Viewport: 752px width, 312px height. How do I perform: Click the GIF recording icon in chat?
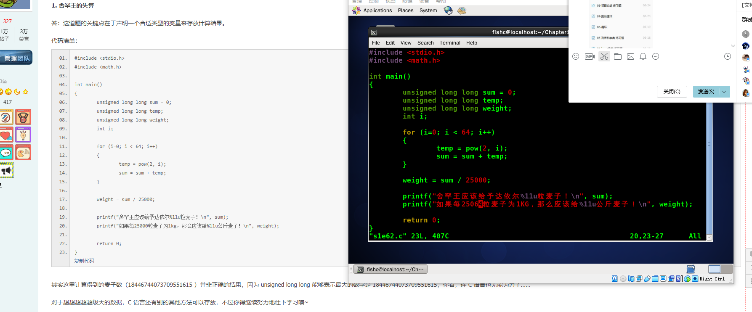click(590, 56)
